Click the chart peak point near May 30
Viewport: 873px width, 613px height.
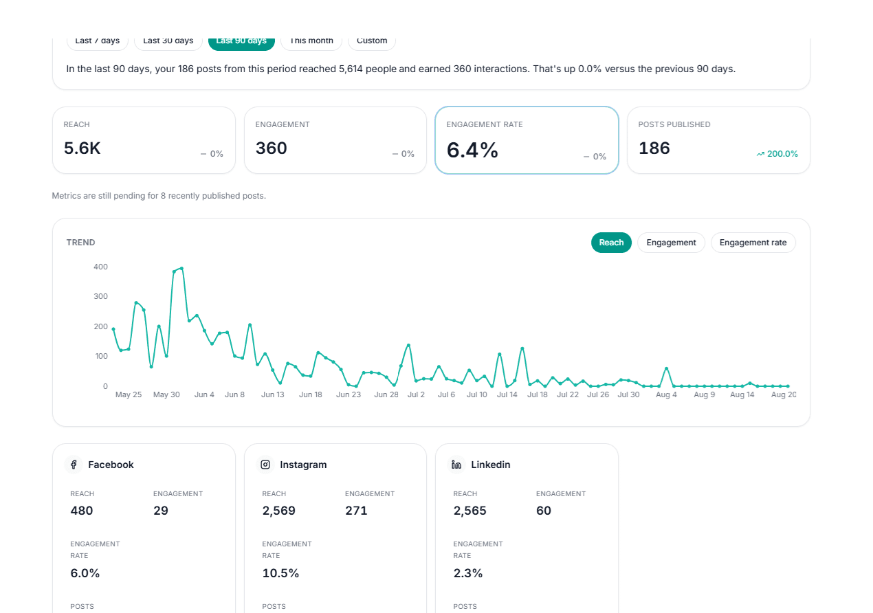pos(181,268)
